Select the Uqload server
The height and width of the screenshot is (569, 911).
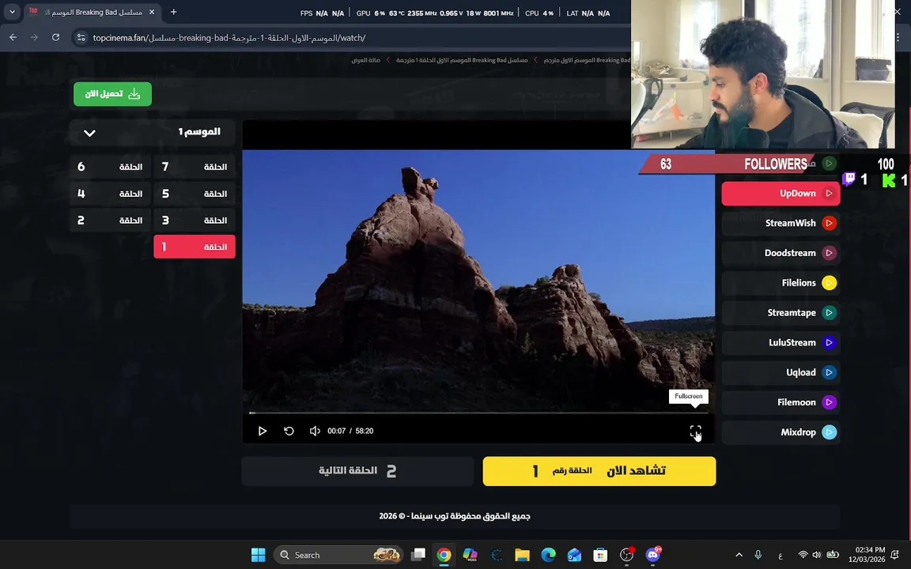(x=781, y=373)
